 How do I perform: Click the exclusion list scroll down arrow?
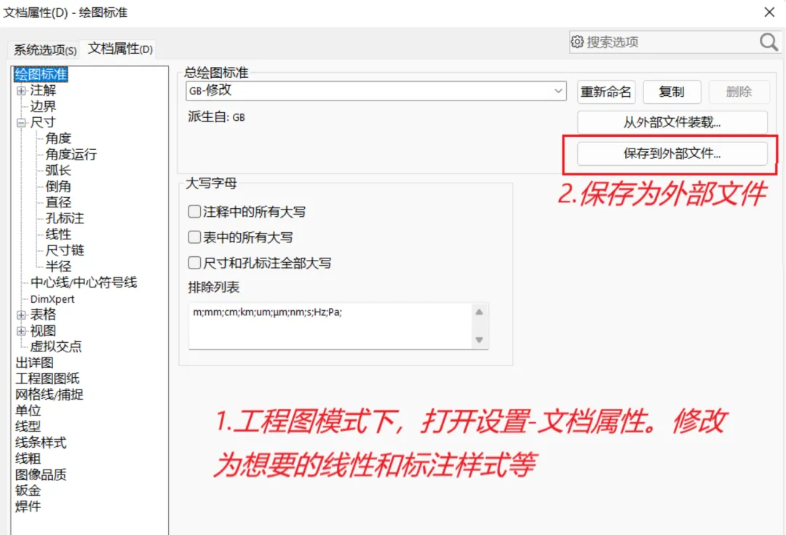(479, 340)
